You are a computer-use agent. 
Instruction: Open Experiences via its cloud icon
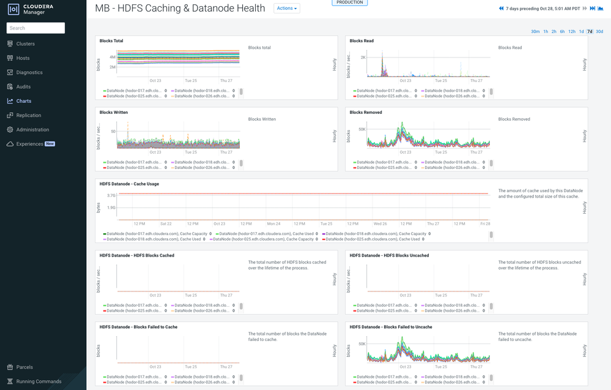(x=10, y=144)
